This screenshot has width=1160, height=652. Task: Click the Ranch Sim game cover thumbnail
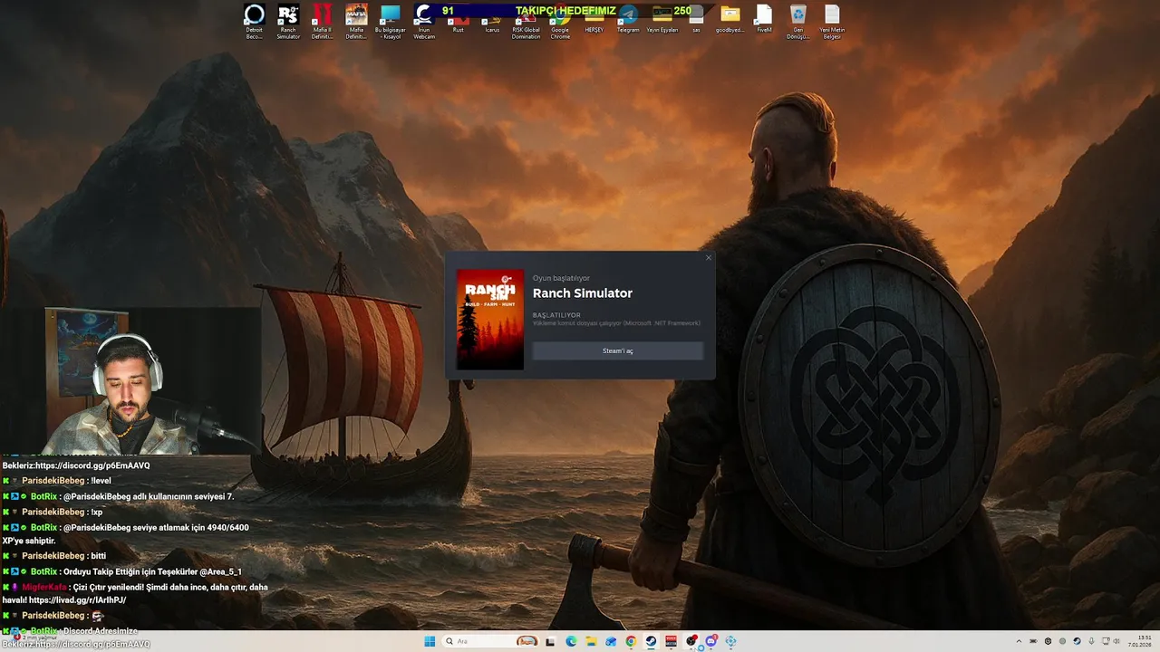(490, 319)
